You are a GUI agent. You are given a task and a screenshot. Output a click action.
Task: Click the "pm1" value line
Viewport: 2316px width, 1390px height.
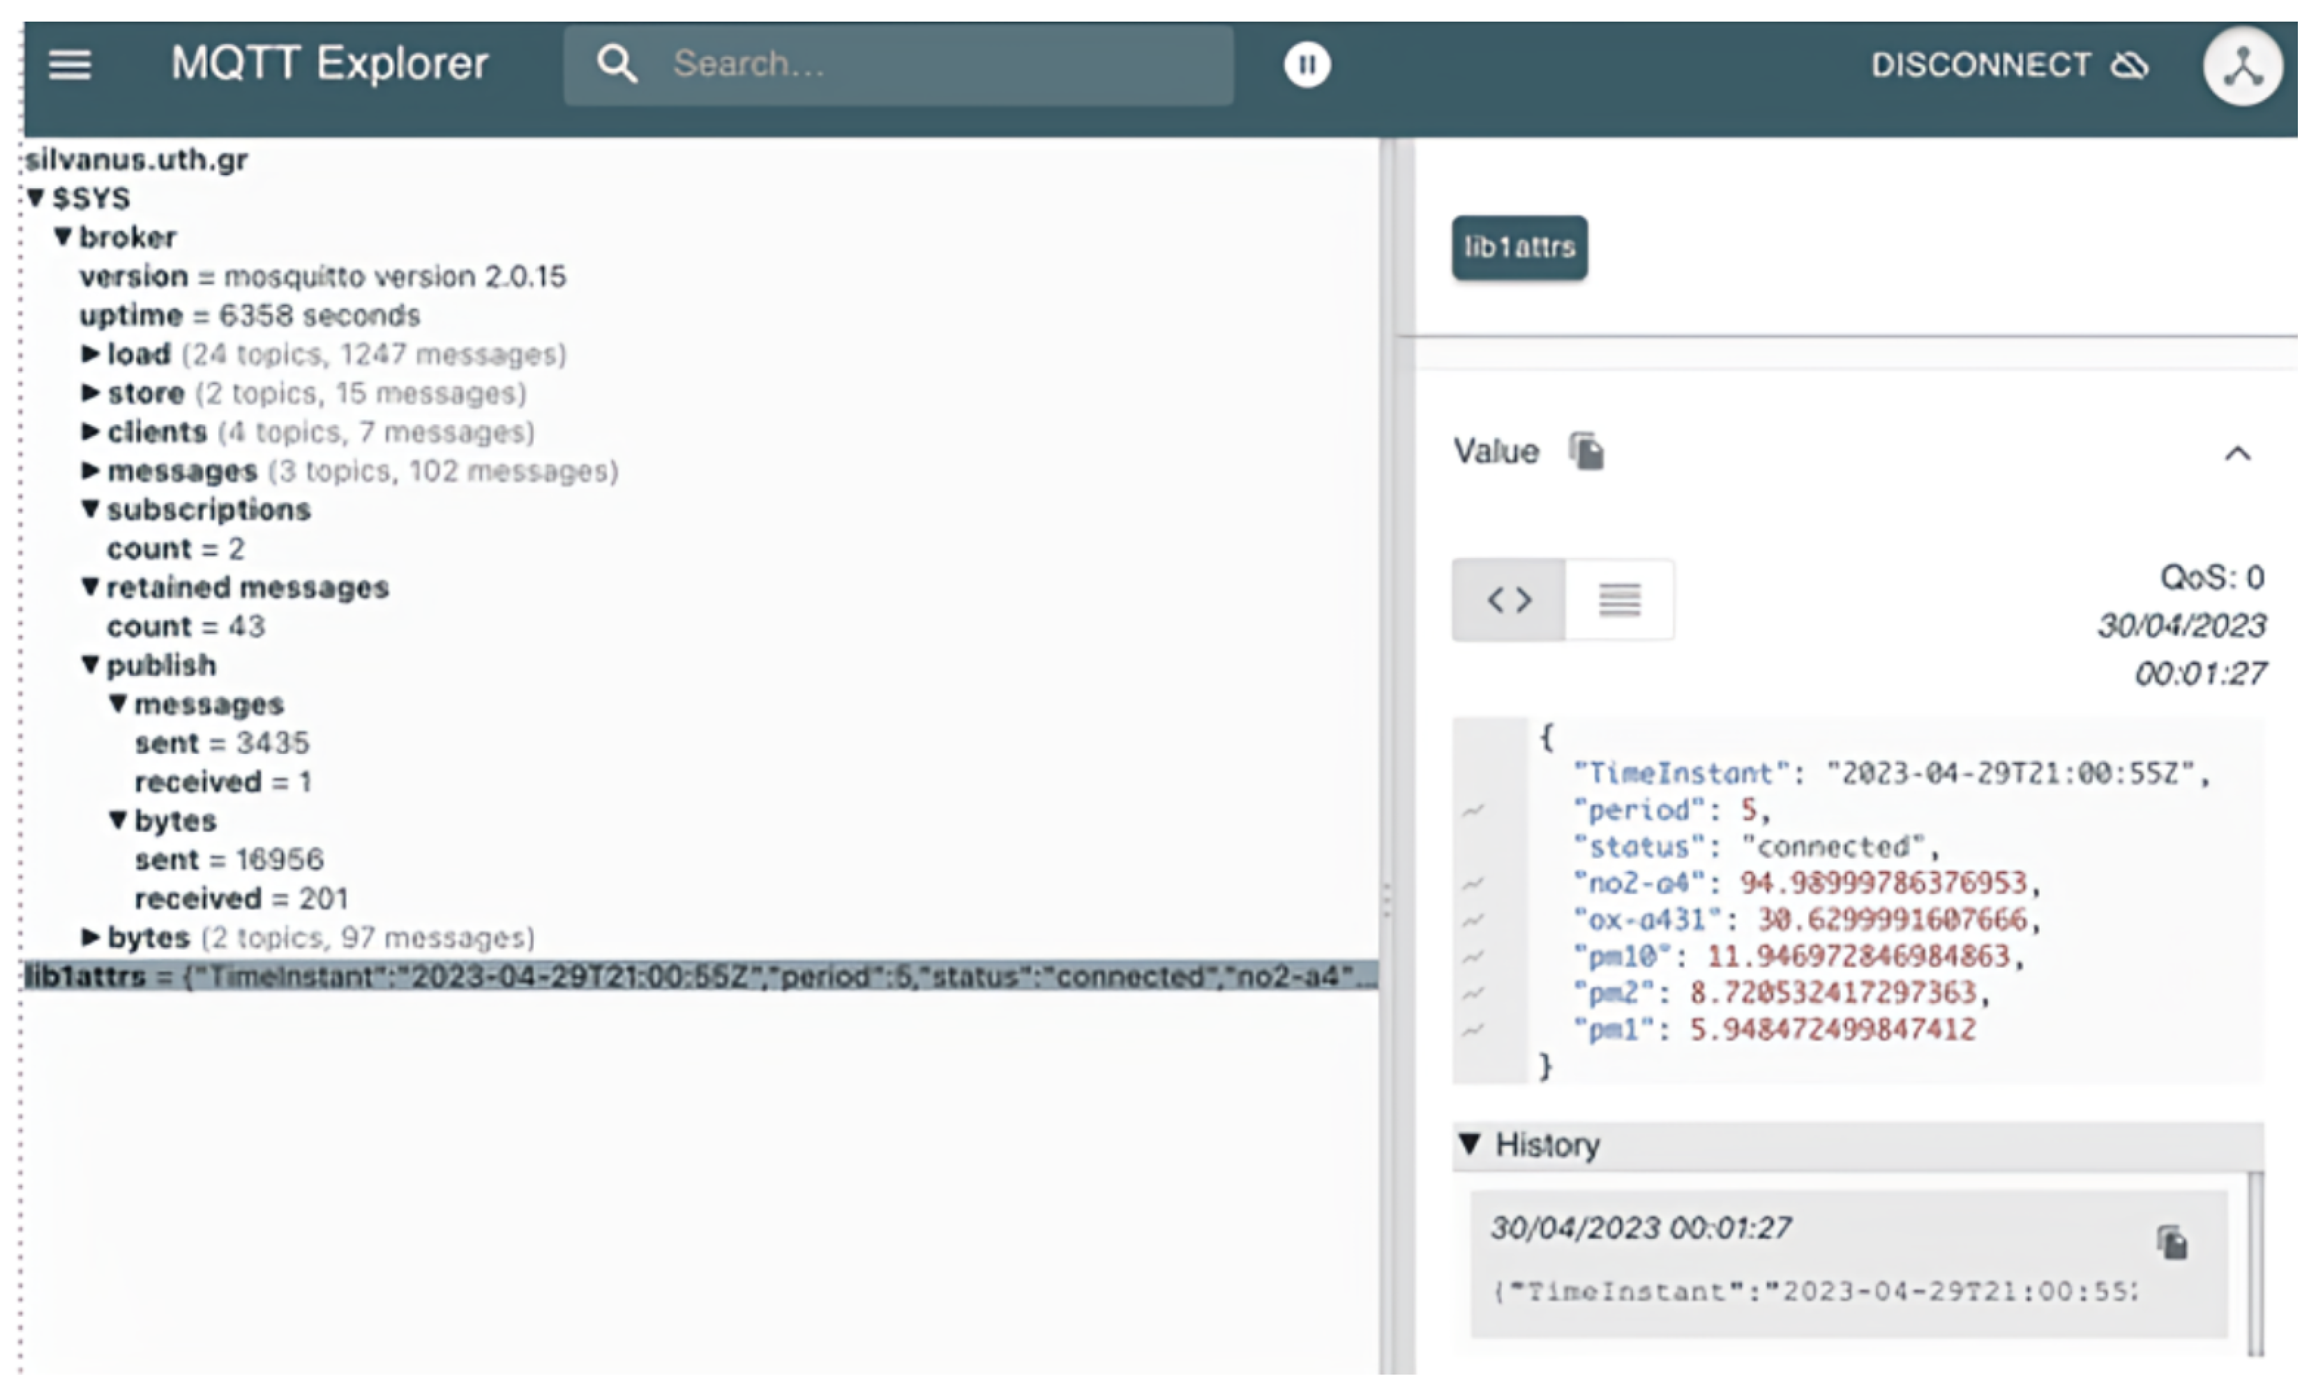(x=1775, y=1029)
